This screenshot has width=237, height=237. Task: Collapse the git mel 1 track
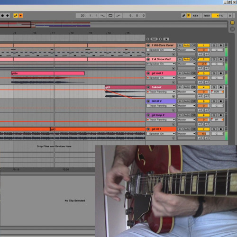pyautogui.click(x=148, y=73)
